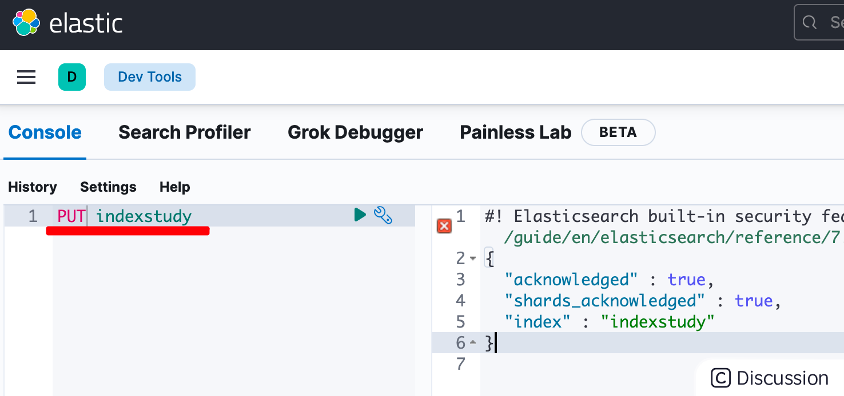
Task: Click the search magnifier icon
Action: 809,23
